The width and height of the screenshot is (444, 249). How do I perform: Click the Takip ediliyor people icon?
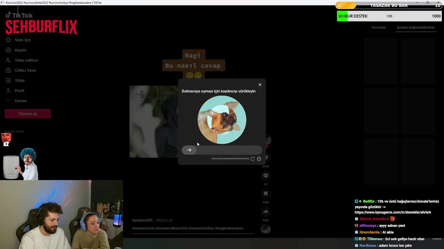pos(8,60)
